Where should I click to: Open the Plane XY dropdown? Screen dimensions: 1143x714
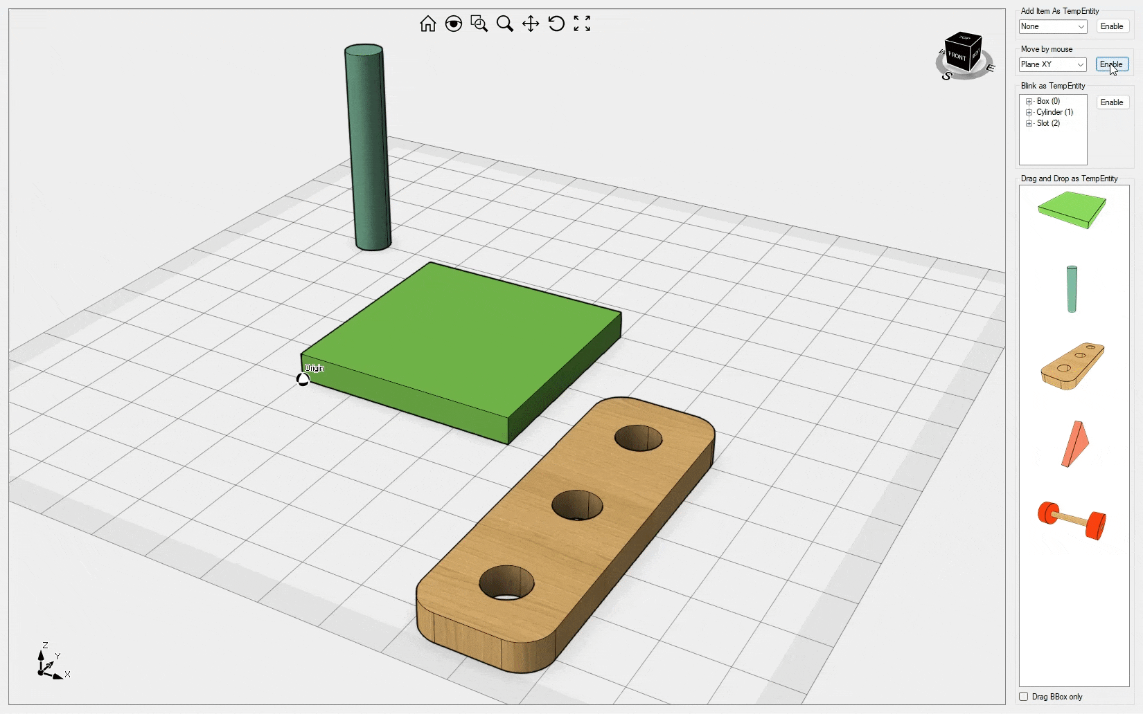click(x=1052, y=64)
